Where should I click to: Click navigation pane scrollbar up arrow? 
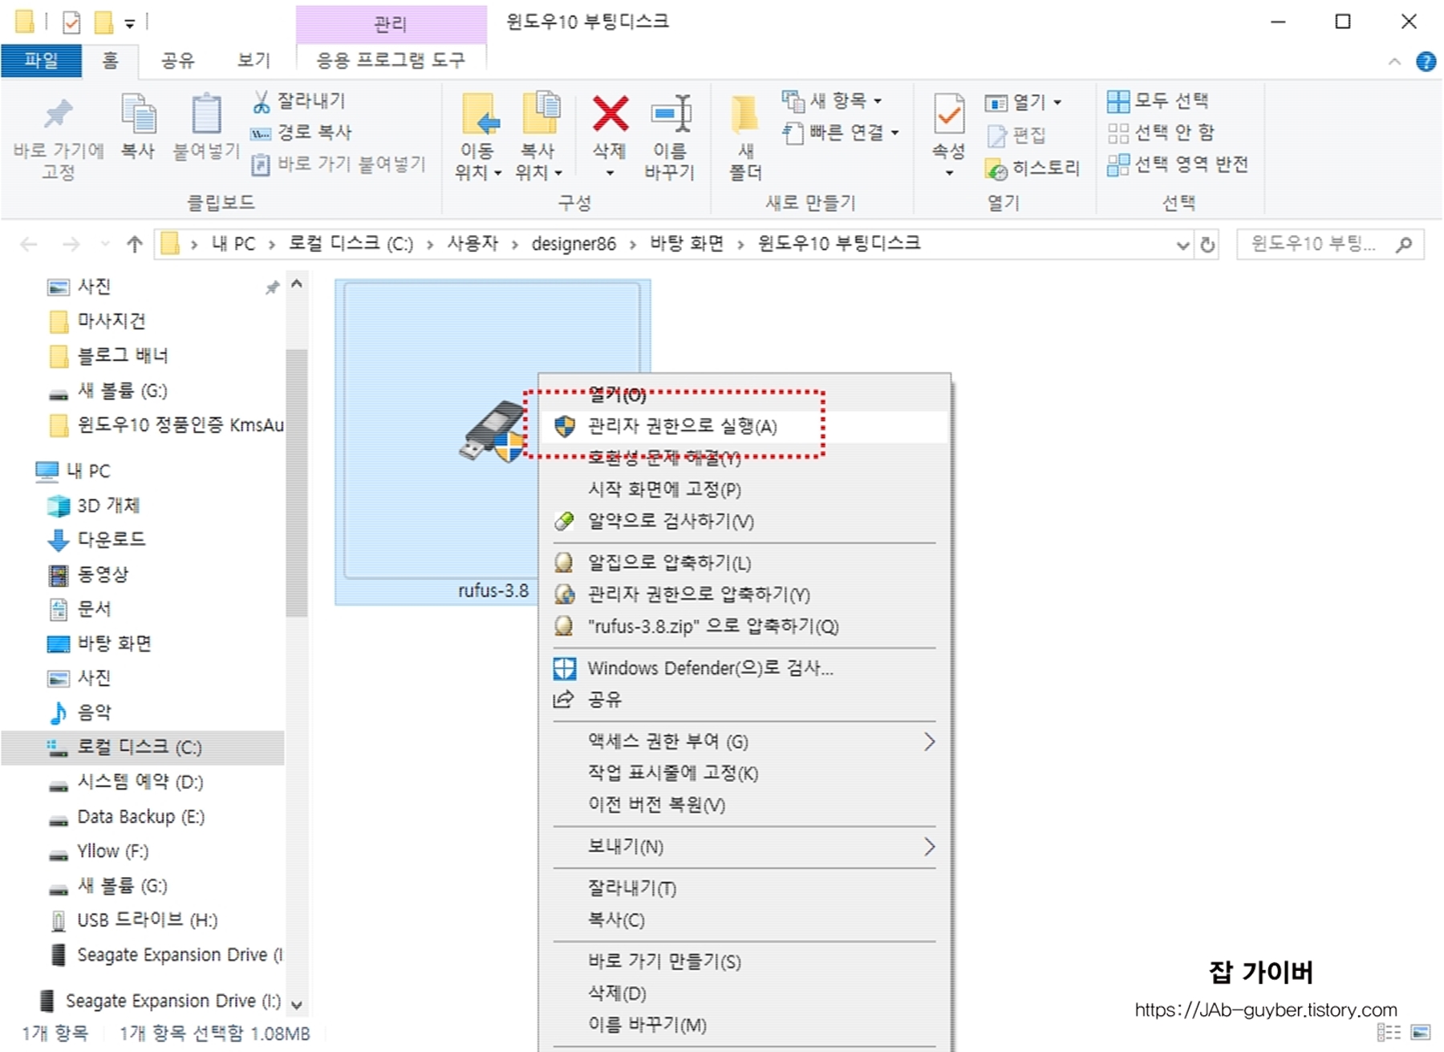pyautogui.click(x=297, y=284)
